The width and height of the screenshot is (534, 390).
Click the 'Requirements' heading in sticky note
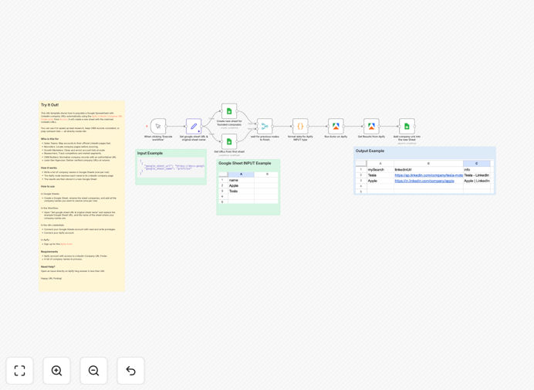tap(49, 252)
